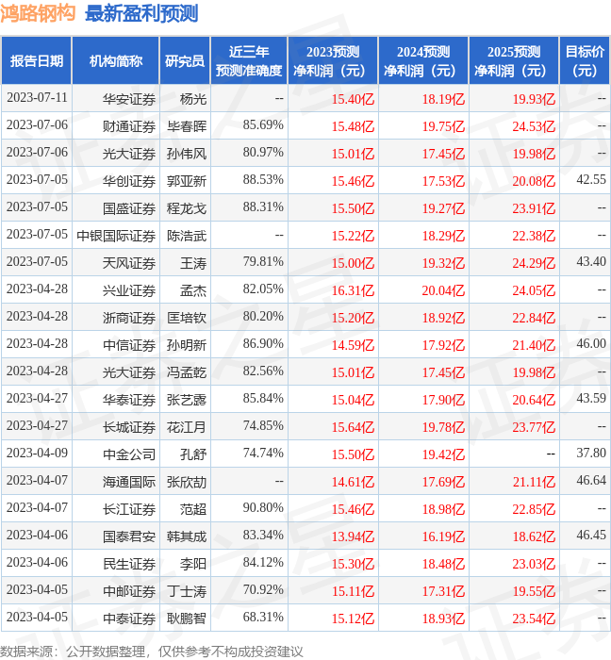This screenshot has width=611, height=660.
Task: Select researcher 程龙戈
Action: point(187,208)
